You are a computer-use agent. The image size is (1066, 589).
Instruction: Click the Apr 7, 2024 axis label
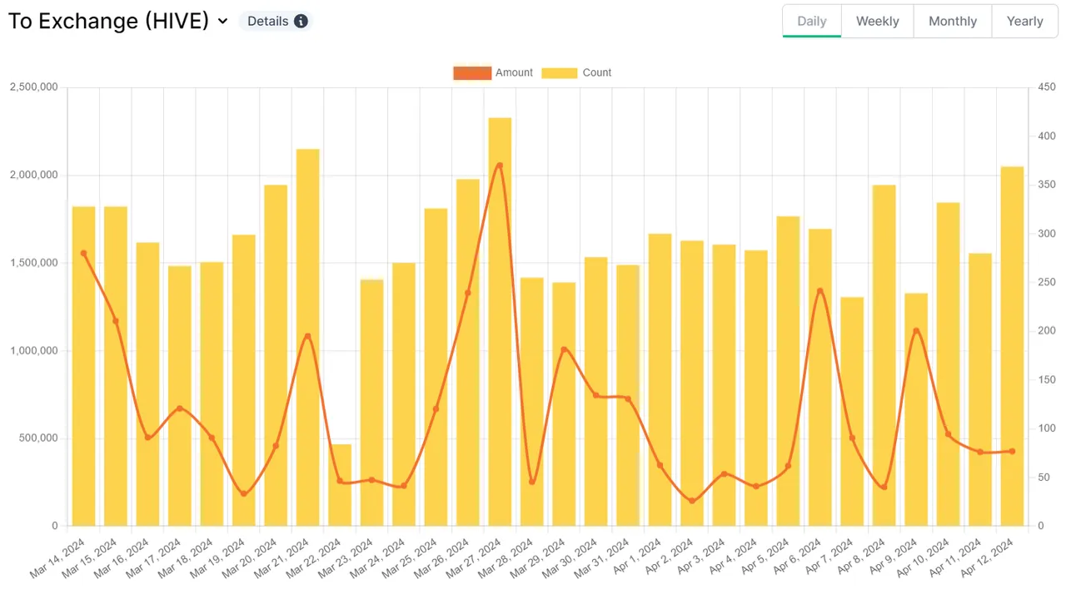click(x=829, y=554)
